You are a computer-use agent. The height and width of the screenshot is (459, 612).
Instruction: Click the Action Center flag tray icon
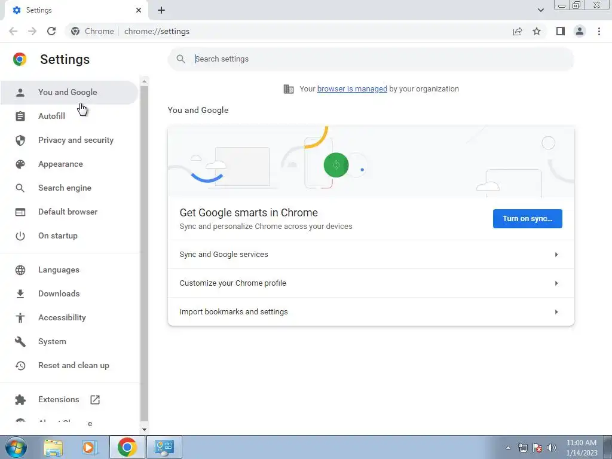click(x=537, y=448)
